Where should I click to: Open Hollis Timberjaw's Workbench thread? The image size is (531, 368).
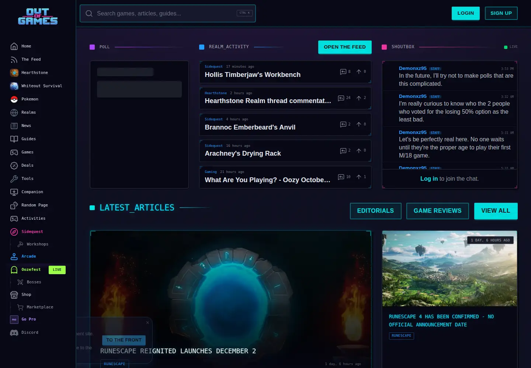tap(253, 75)
